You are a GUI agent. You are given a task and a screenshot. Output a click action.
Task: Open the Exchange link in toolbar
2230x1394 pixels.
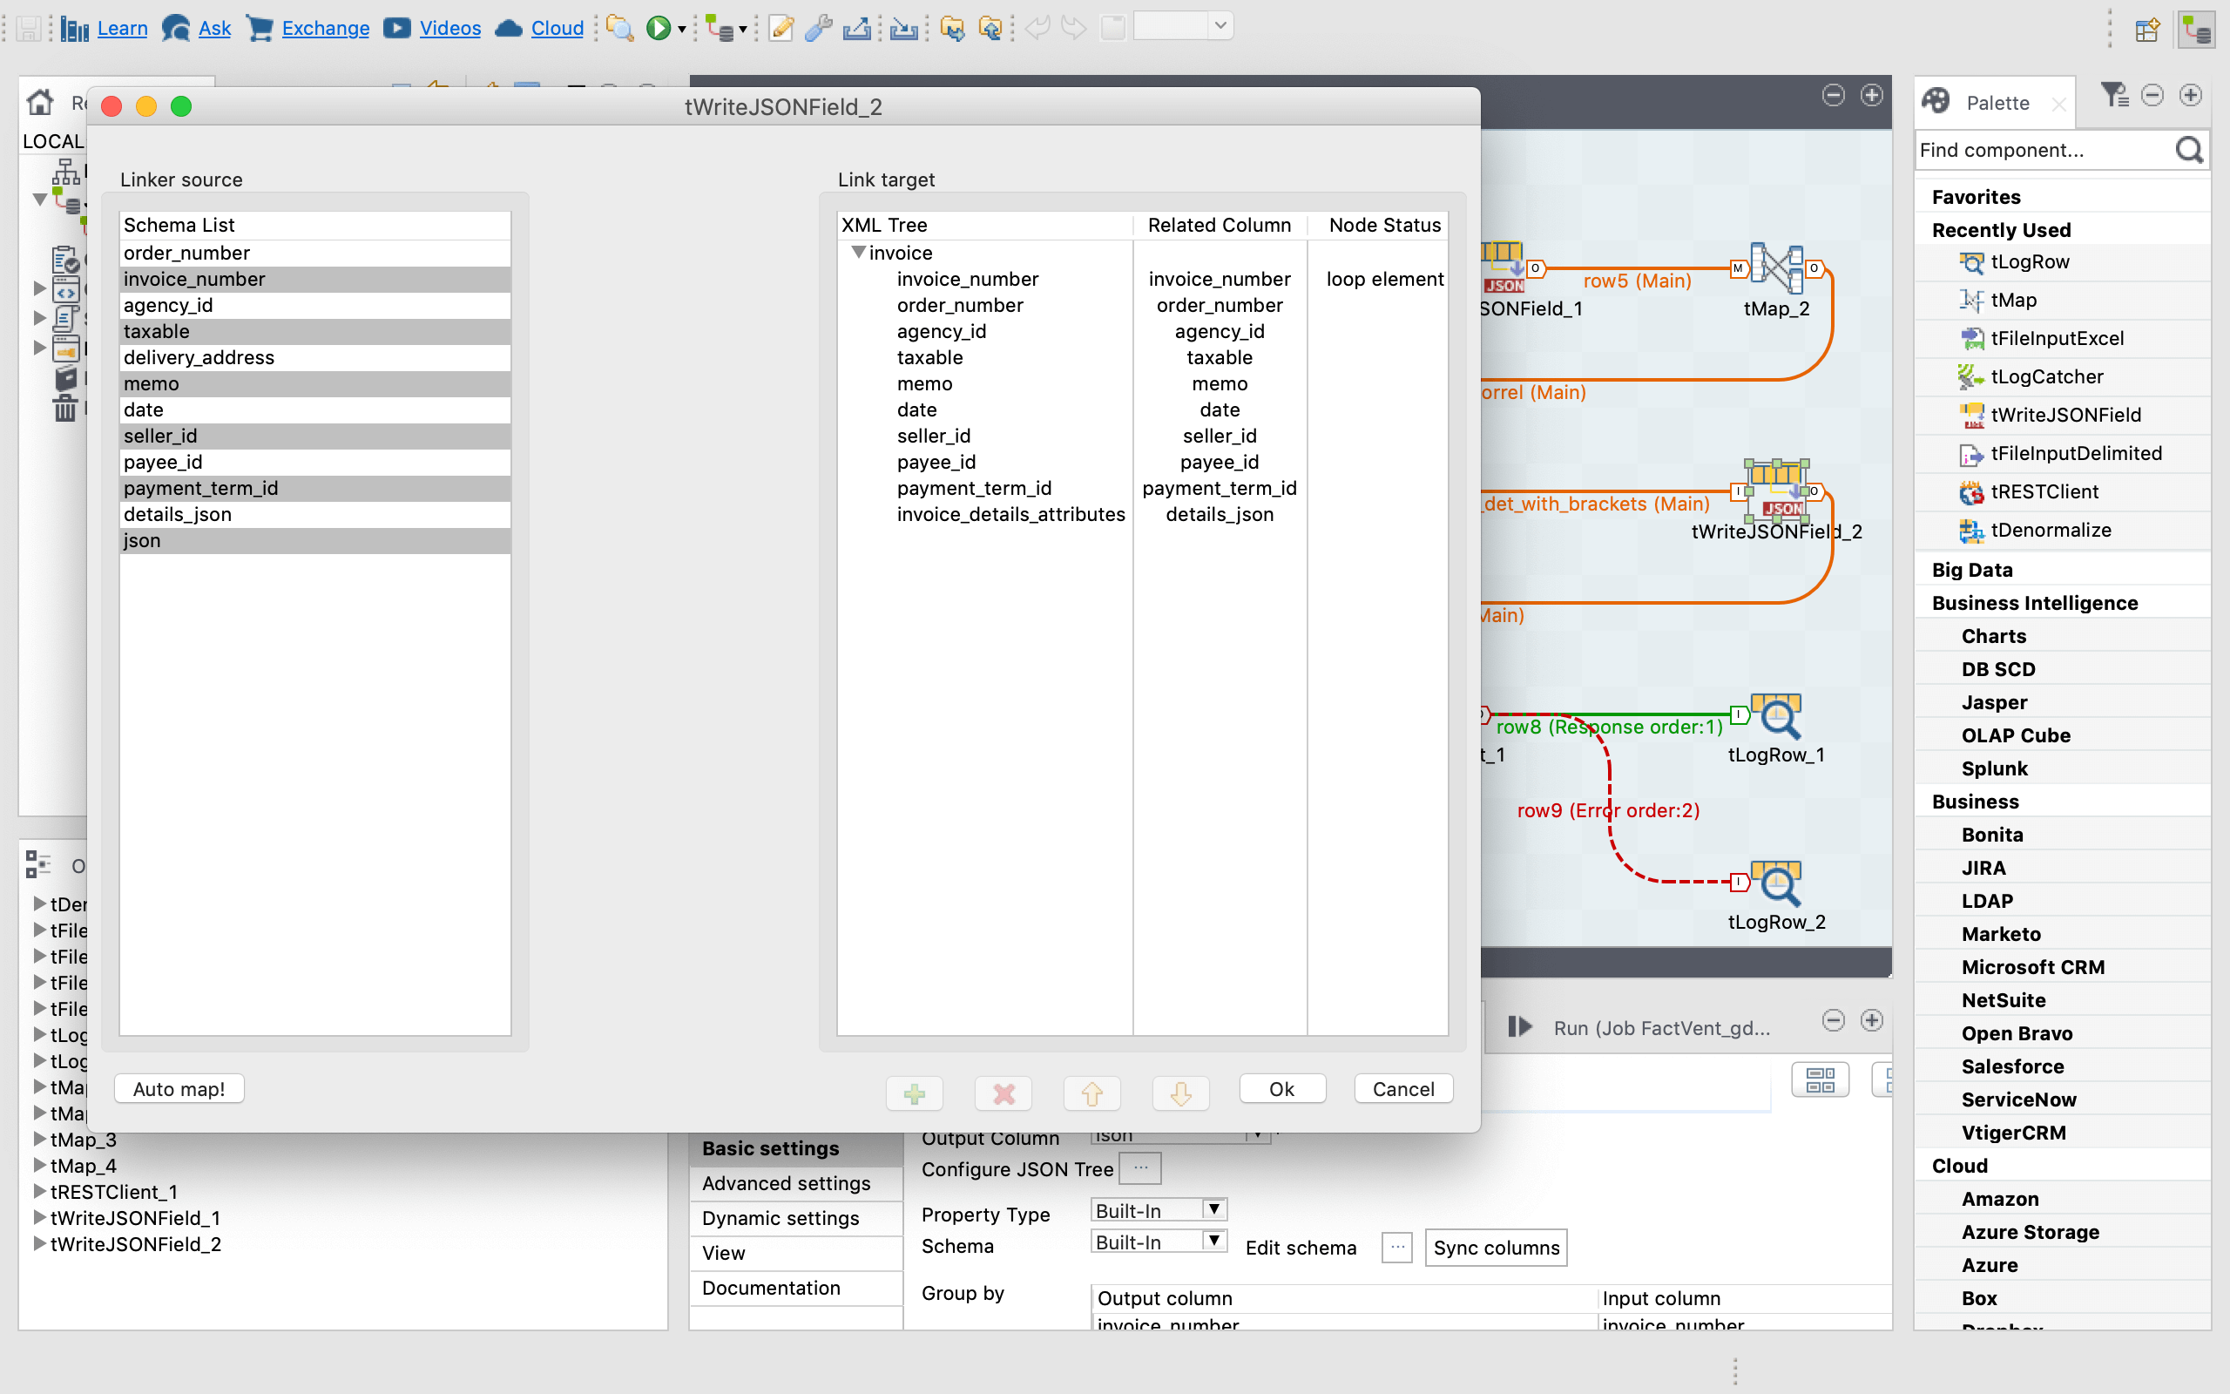pos(324,29)
